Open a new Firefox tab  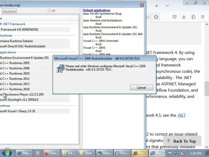156,6
